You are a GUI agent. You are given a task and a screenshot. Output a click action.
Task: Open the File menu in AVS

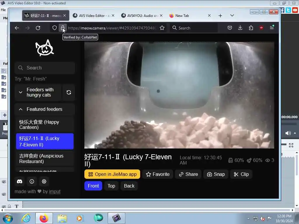(x=3, y=10)
